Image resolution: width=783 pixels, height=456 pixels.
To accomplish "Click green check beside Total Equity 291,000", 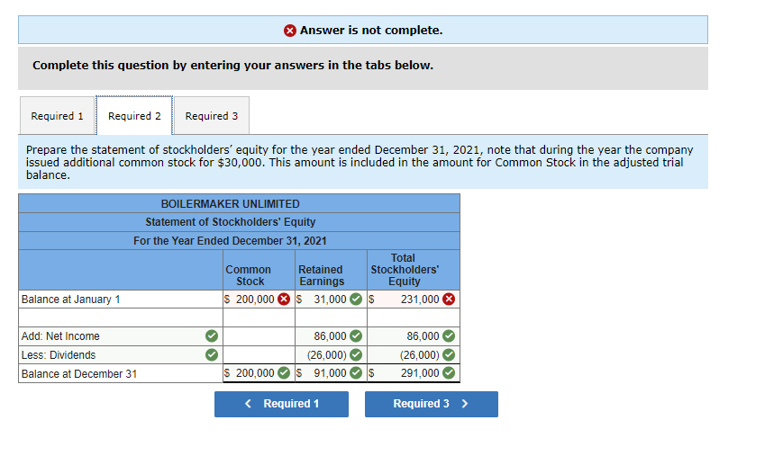I will point(449,372).
